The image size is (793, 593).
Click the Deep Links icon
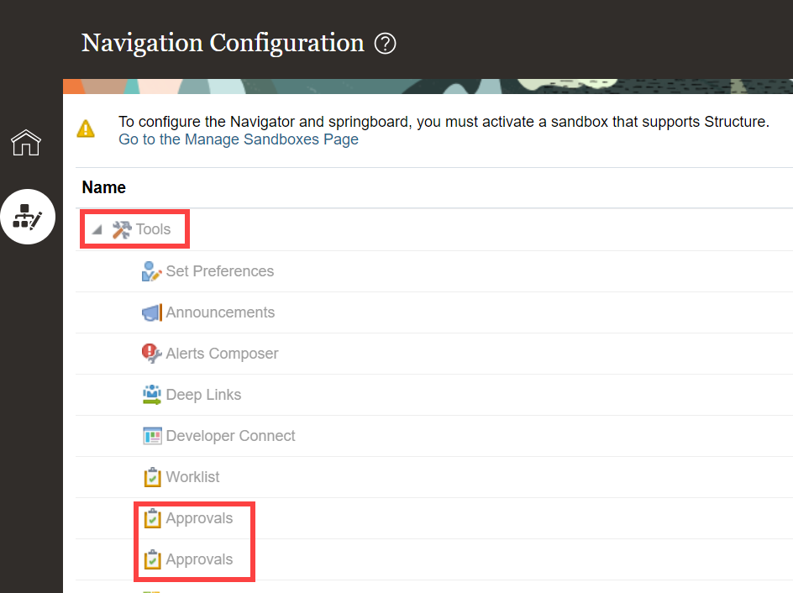(x=151, y=394)
